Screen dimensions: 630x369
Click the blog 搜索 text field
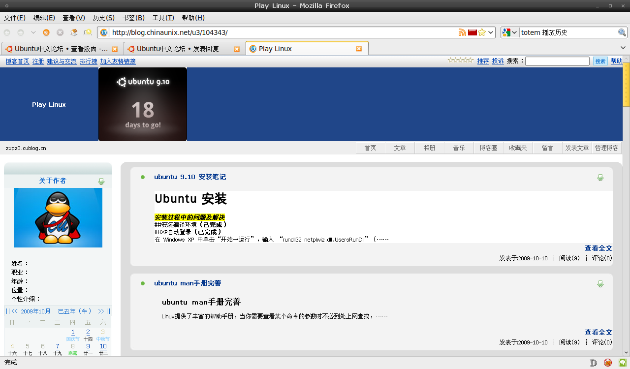[557, 61]
